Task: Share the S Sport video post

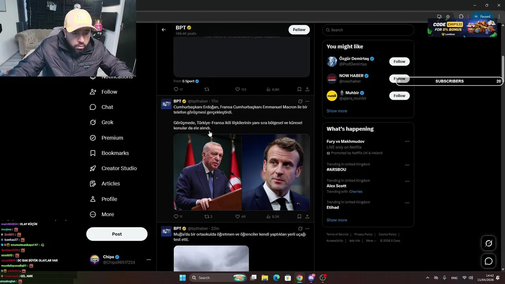Action: (307, 90)
